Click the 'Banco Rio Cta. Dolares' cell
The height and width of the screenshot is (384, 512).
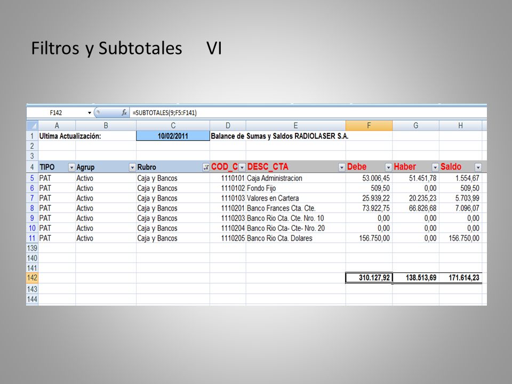pyautogui.click(x=295, y=238)
